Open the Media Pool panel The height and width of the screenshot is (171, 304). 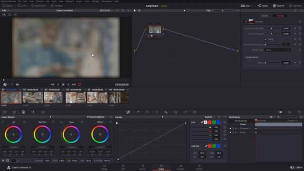click(38, 6)
